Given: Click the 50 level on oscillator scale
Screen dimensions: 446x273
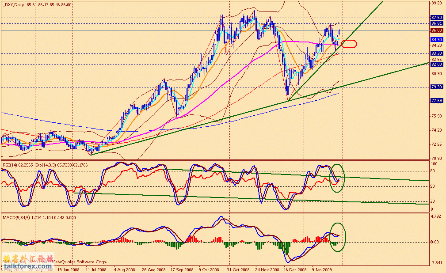Looking at the screenshot, I should 433,186.
